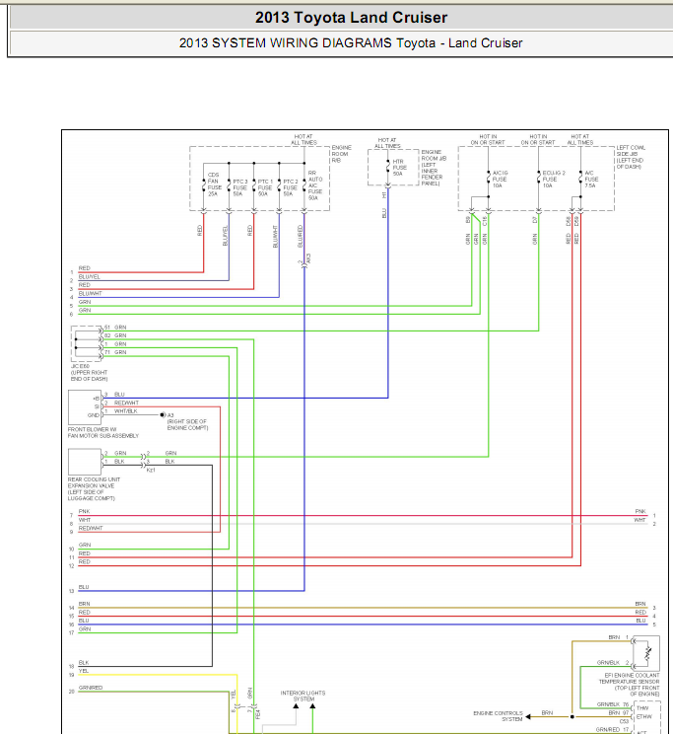Click the '71 GRN' pin label at J/C E60
The height and width of the screenshot is (734, 673).
(x=115, y=352)
